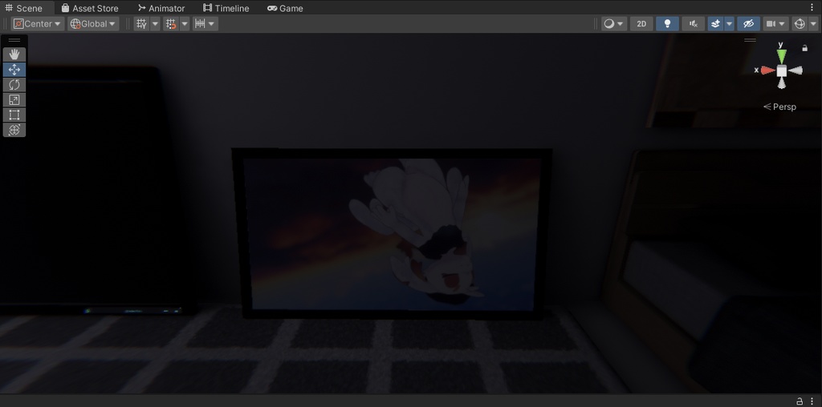Open the Global rotation handle dropdown
The height and width of the screenshot is (407, 822).
coord(93,23)
